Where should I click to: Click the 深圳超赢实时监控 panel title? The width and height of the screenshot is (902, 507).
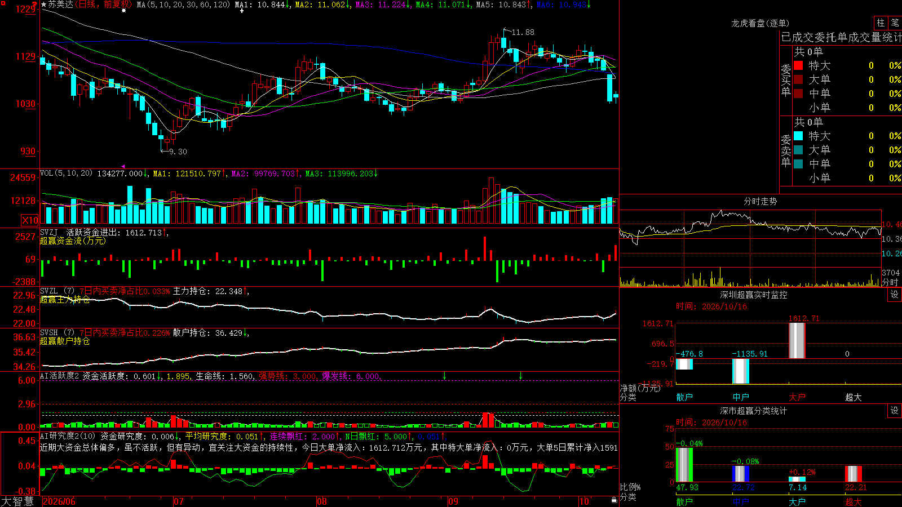pyautogui.click(x=754, y=295)
